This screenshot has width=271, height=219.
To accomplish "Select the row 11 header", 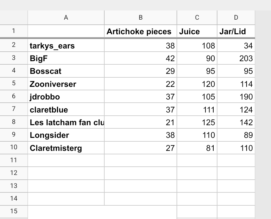I will (14, 160).
